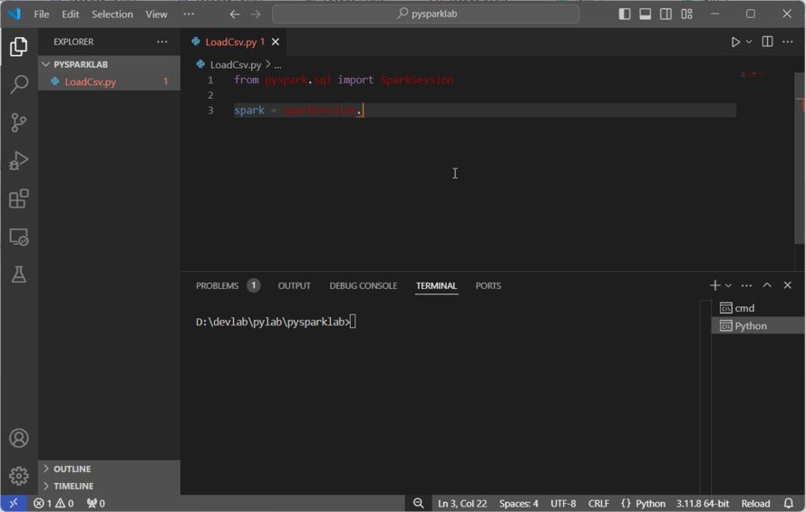Open the Run and Debug view
This screenshot has width=806, height=512.
coord(18,160)
